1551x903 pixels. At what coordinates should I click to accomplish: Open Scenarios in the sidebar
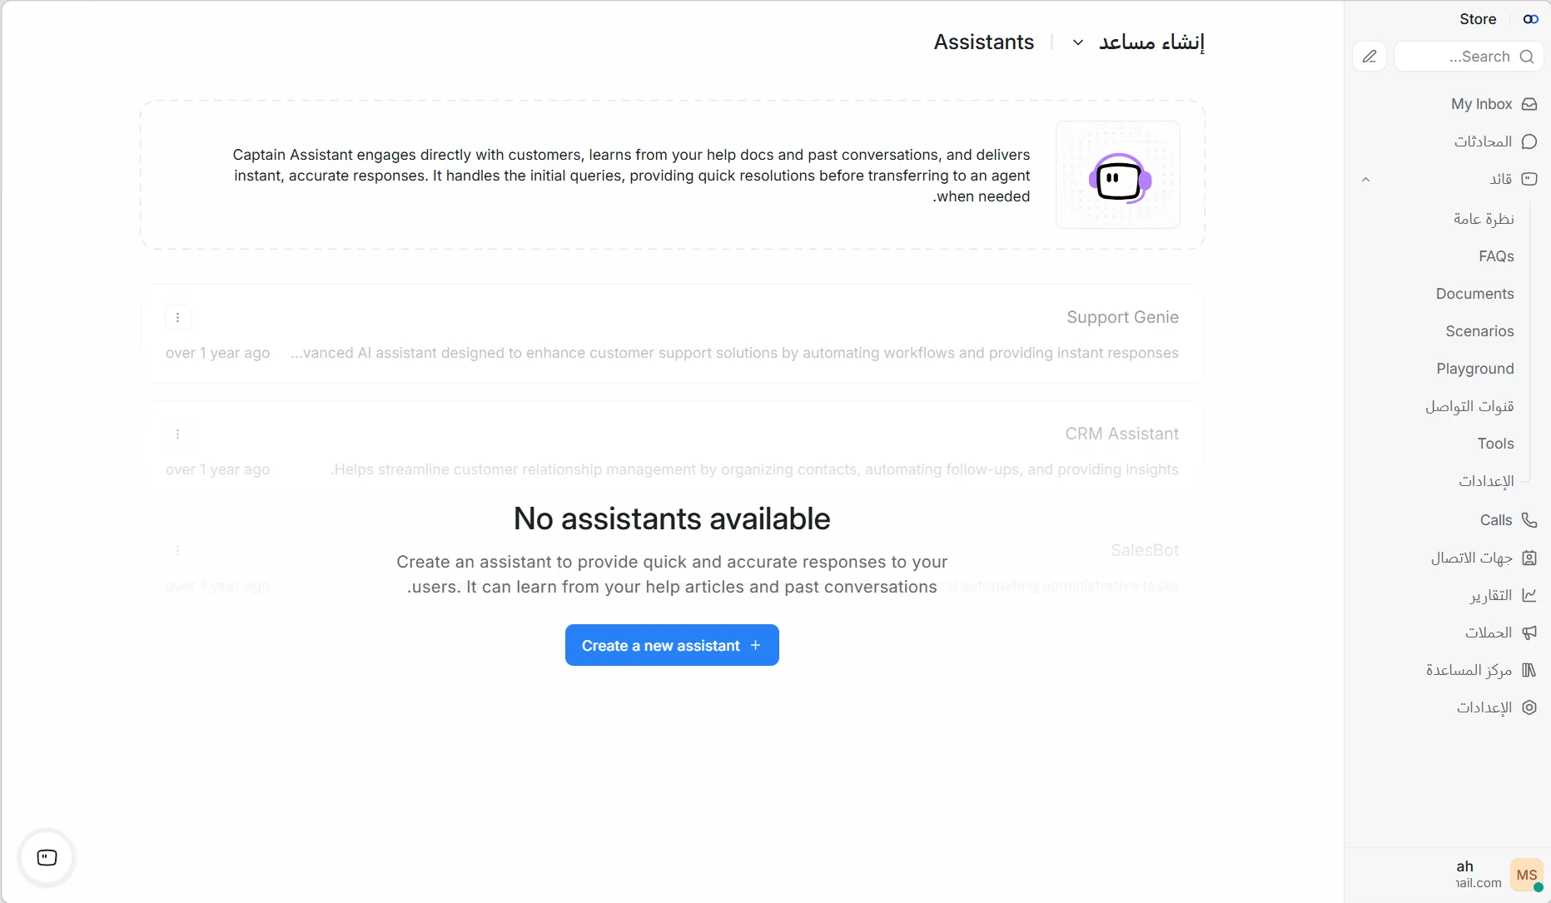[1479, 331]
